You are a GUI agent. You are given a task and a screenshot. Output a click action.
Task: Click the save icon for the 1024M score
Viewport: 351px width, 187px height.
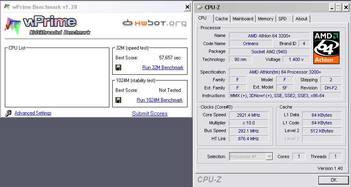pyautogui.click(x=118, y=100)
